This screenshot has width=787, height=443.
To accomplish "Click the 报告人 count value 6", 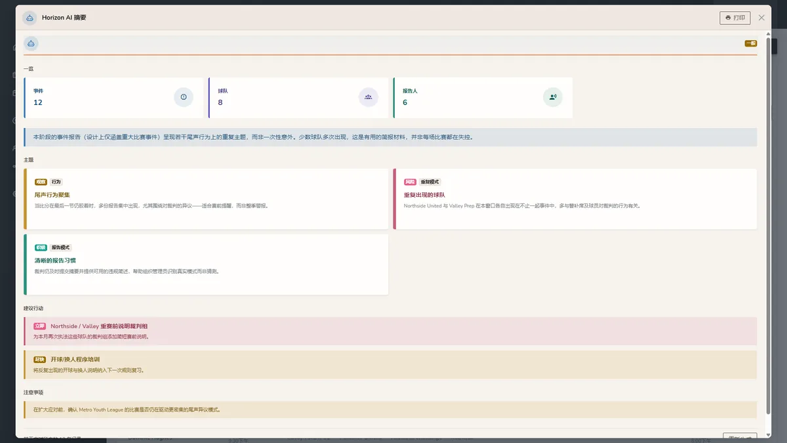I will click(x=405, y=102).
